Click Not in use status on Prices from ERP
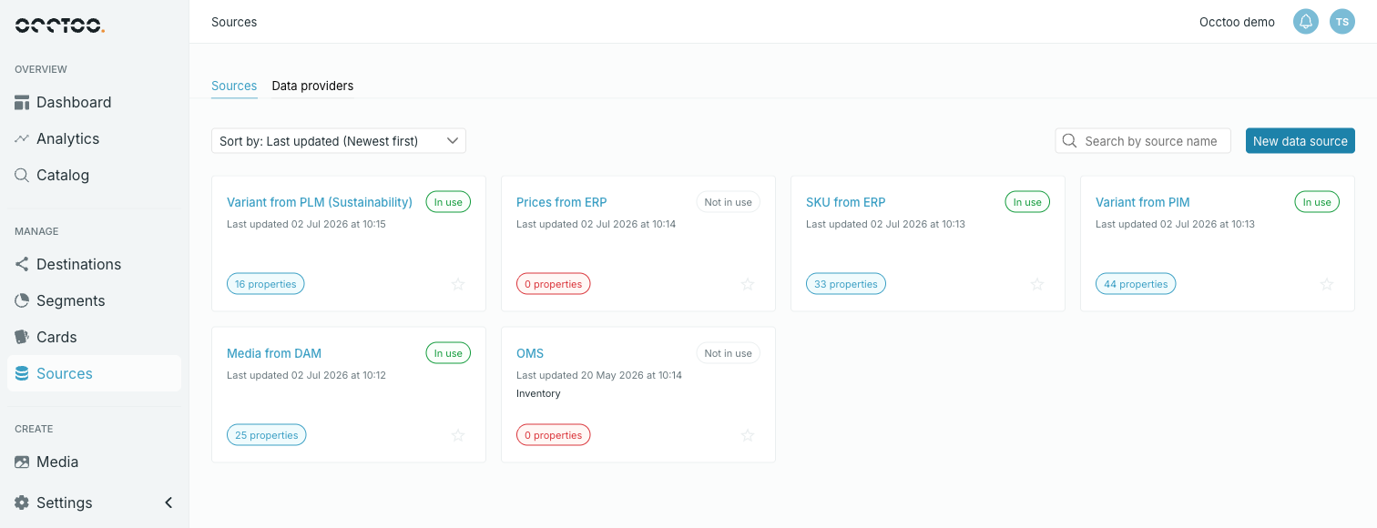The width and height of the screenshot is (1377, 528). [729, 202]
